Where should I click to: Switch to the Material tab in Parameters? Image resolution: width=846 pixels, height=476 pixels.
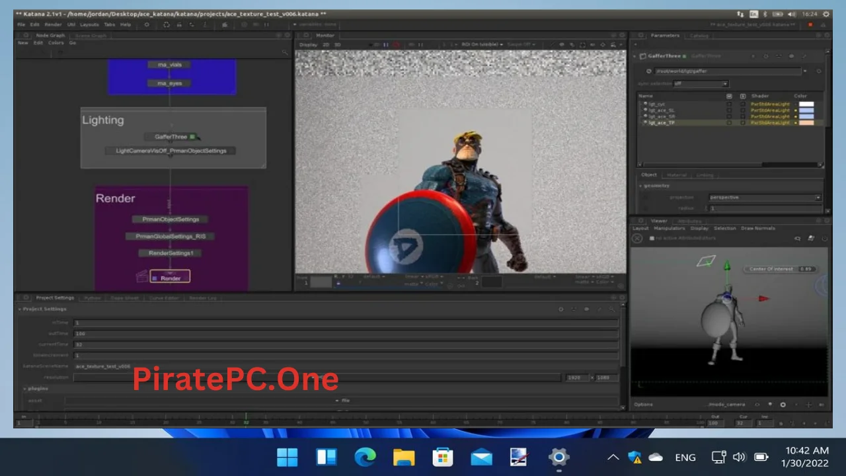[677, 175]
